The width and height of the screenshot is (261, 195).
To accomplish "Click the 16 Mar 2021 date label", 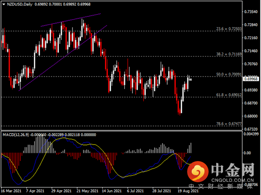I will pos(11,191).
